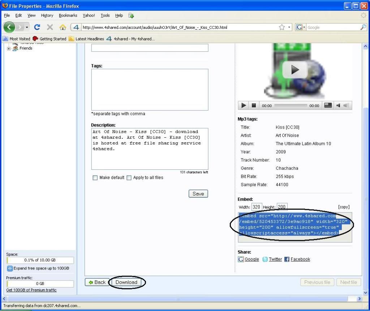Screen dimensions: 370x311
Task: Click the 4shared site identity icon
Action: pos(76,27)
